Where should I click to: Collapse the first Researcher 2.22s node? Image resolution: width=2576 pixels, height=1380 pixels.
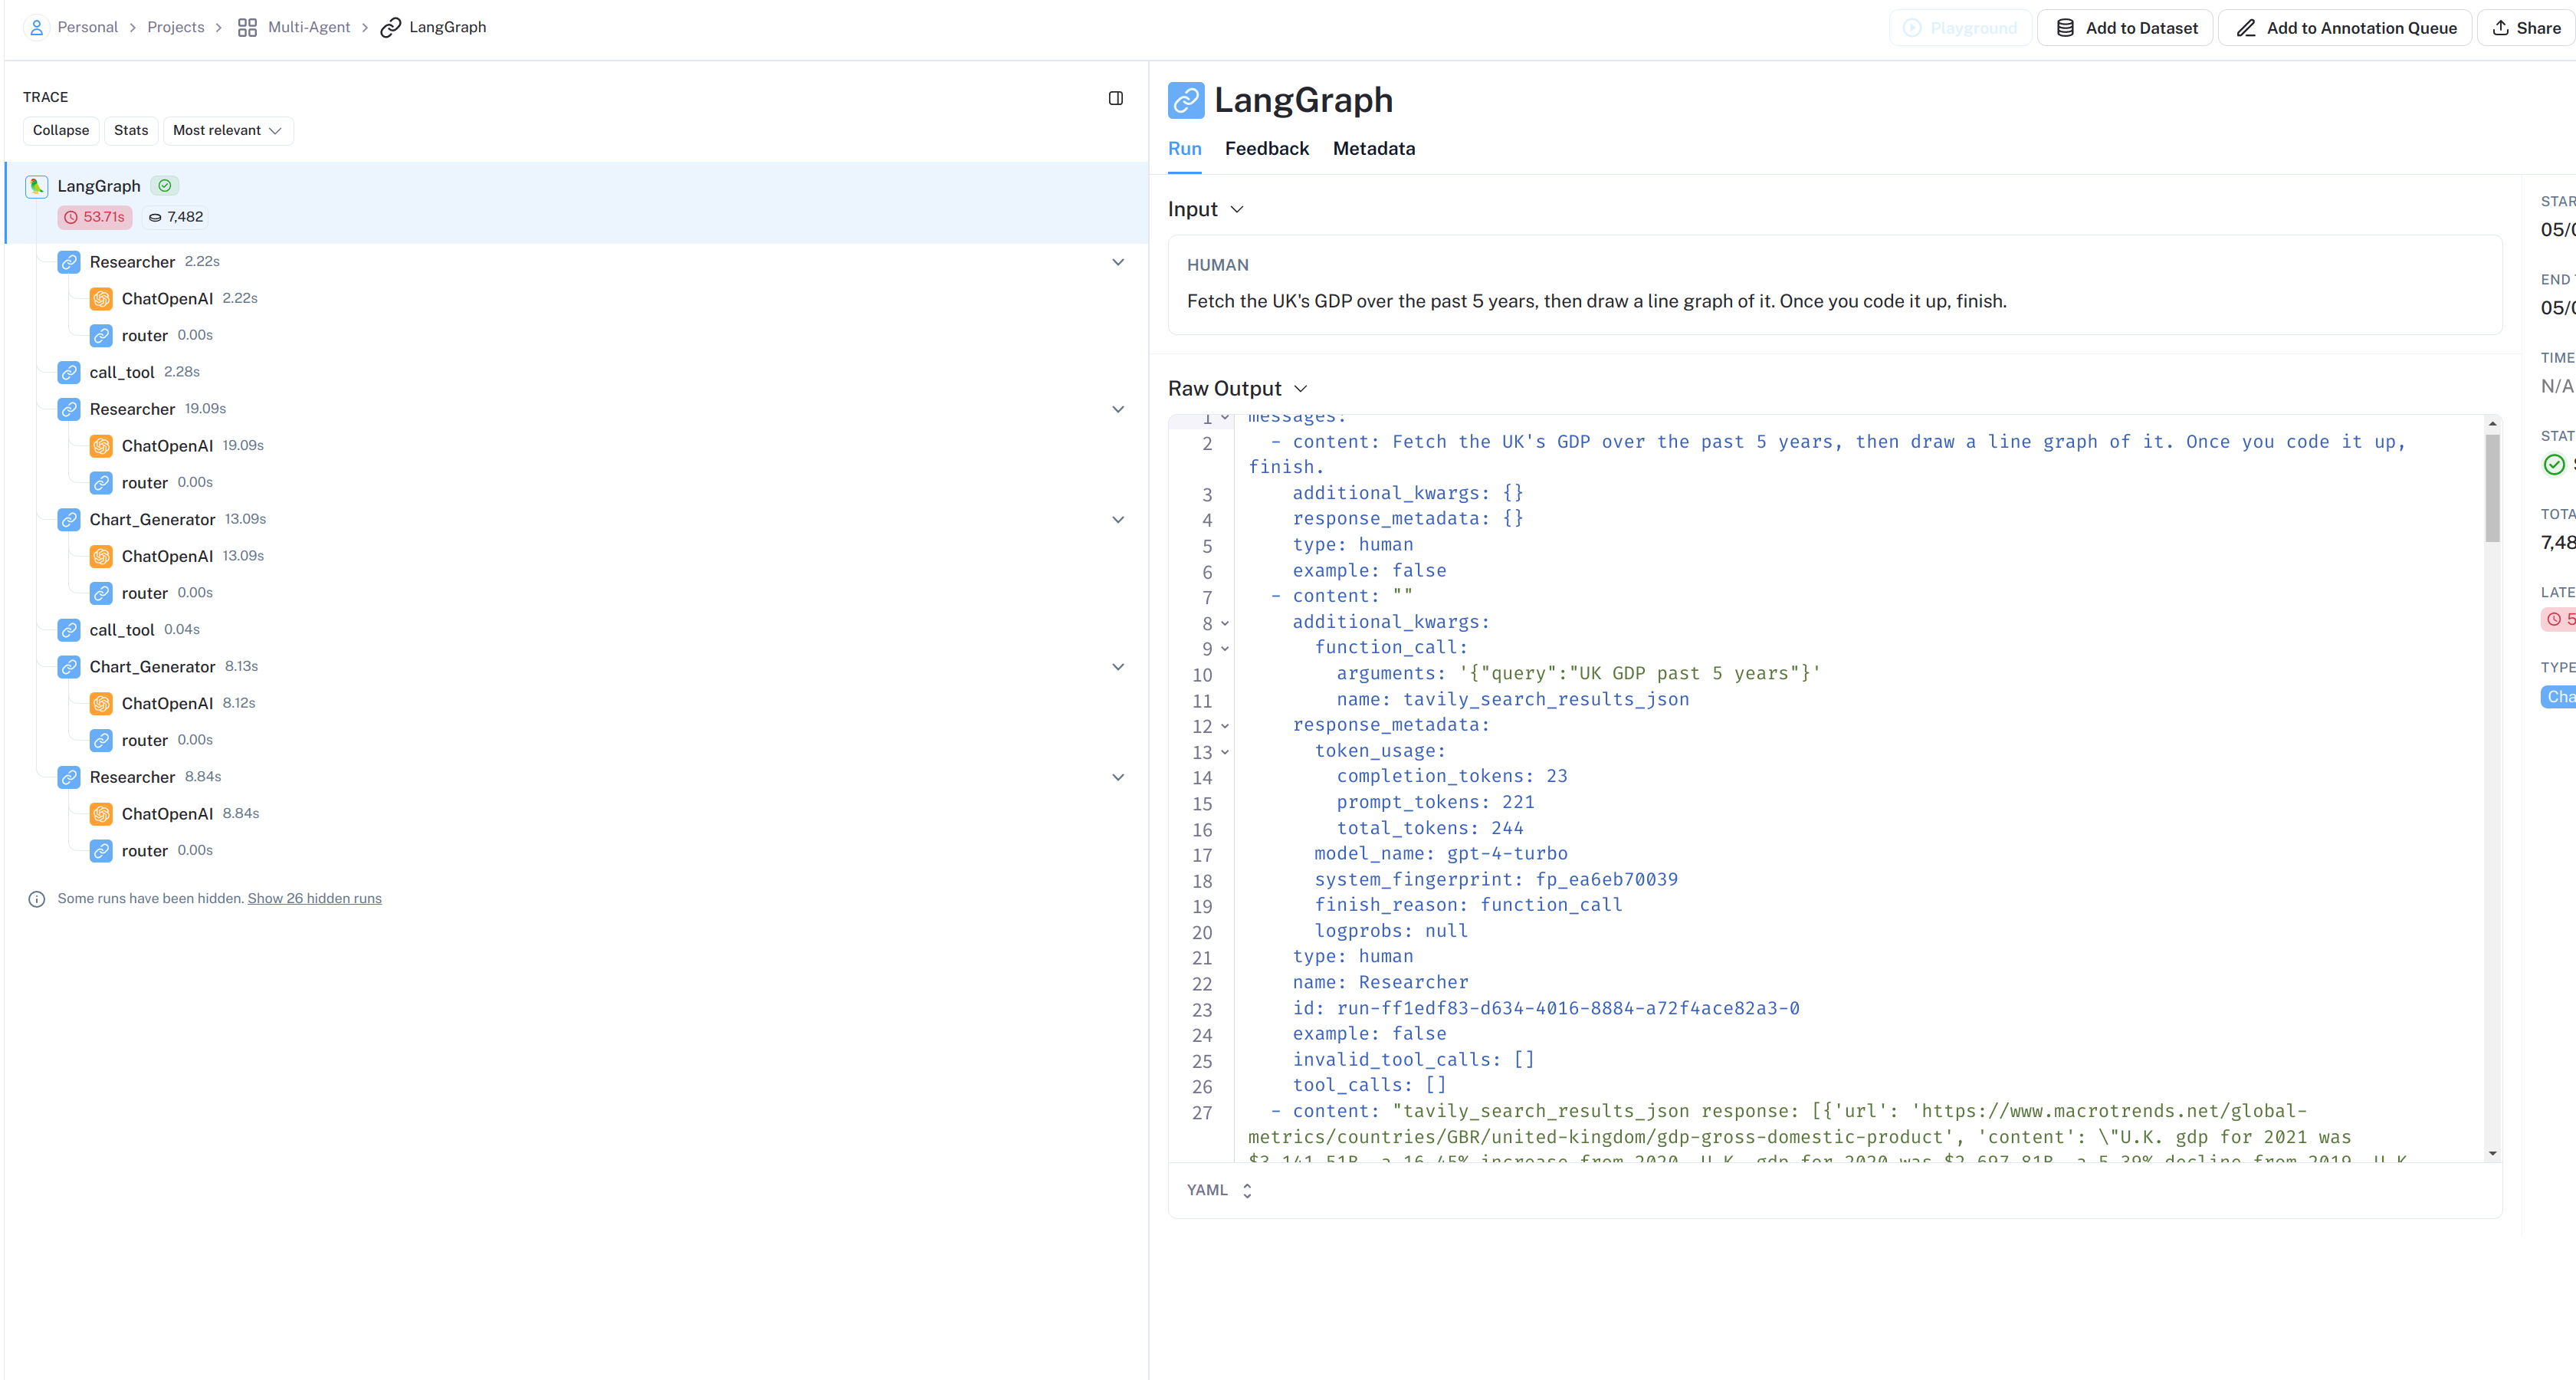point(1118,262)
